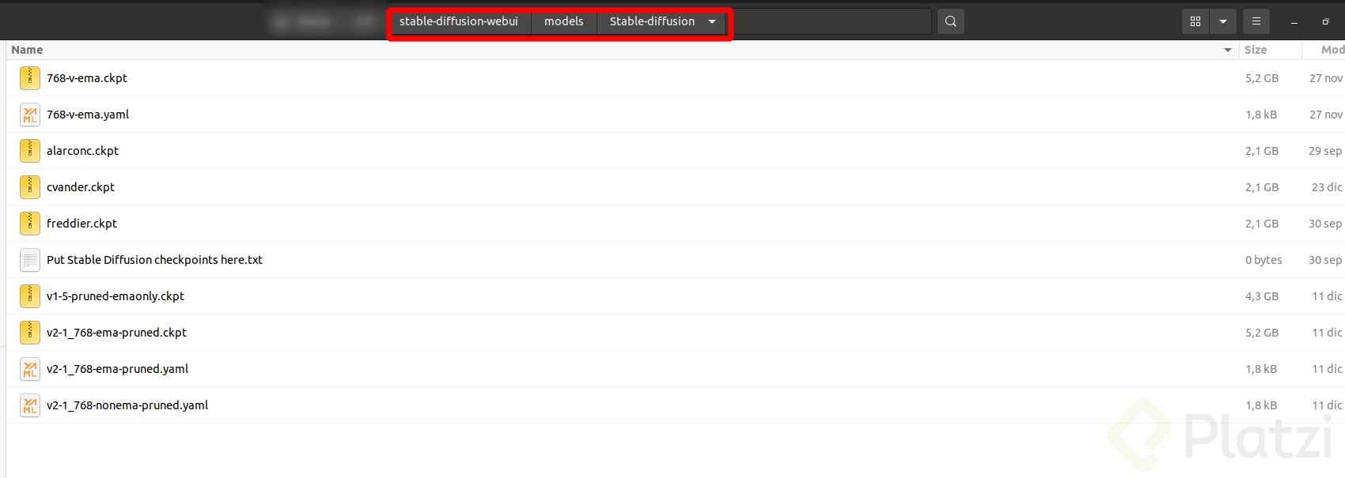This screenshot has width=1345, height=478.
Task: Navigate to the models path segment
Action: pos(564,21)
